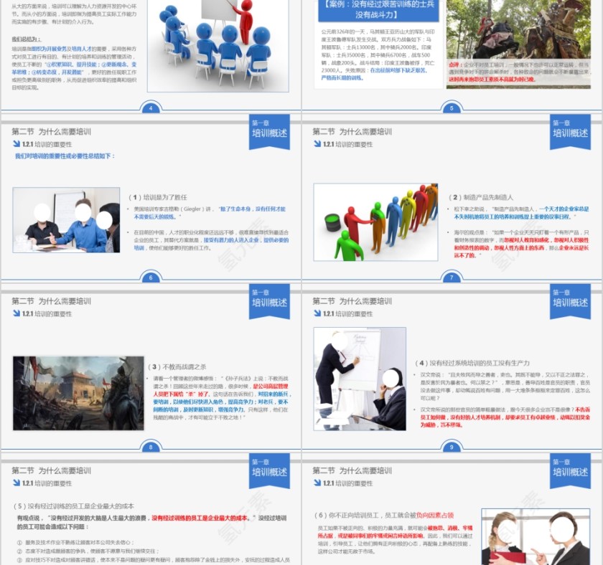Click the blue arrow icon on slide 9

click(317, 314)
